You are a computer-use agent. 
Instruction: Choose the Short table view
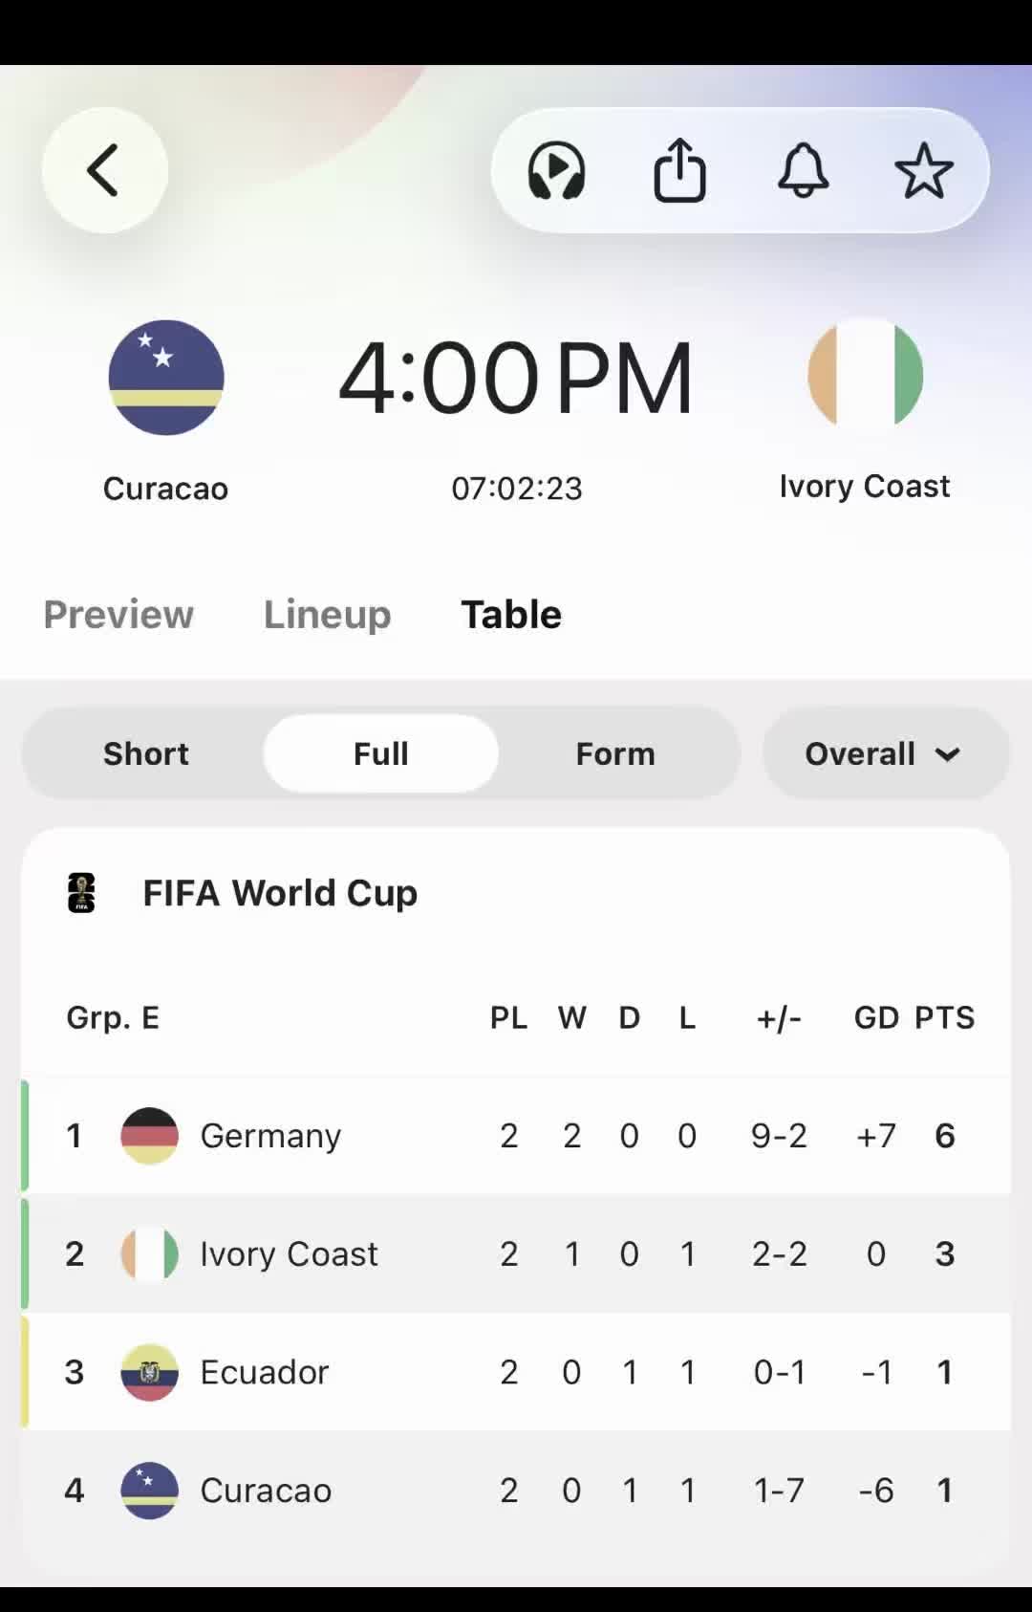[146, 753]
